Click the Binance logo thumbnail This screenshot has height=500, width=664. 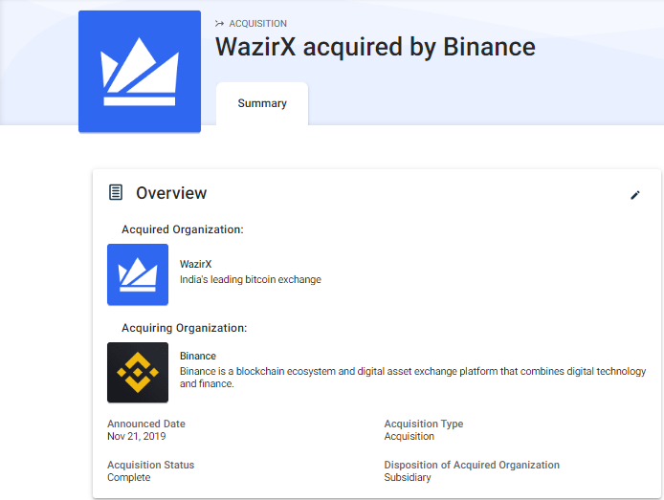(138, 372)
